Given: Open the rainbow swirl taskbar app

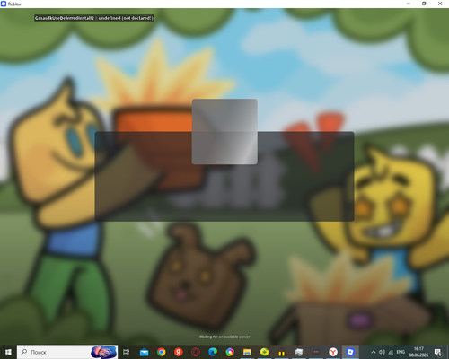Looking at the screenshot, I should 230,352.
